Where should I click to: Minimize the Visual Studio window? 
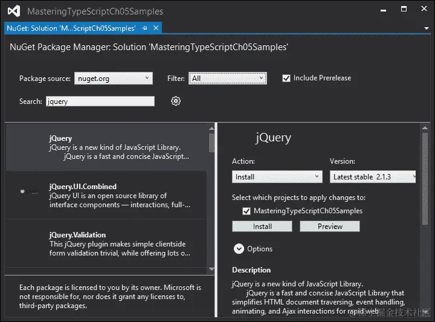point(384,10)
